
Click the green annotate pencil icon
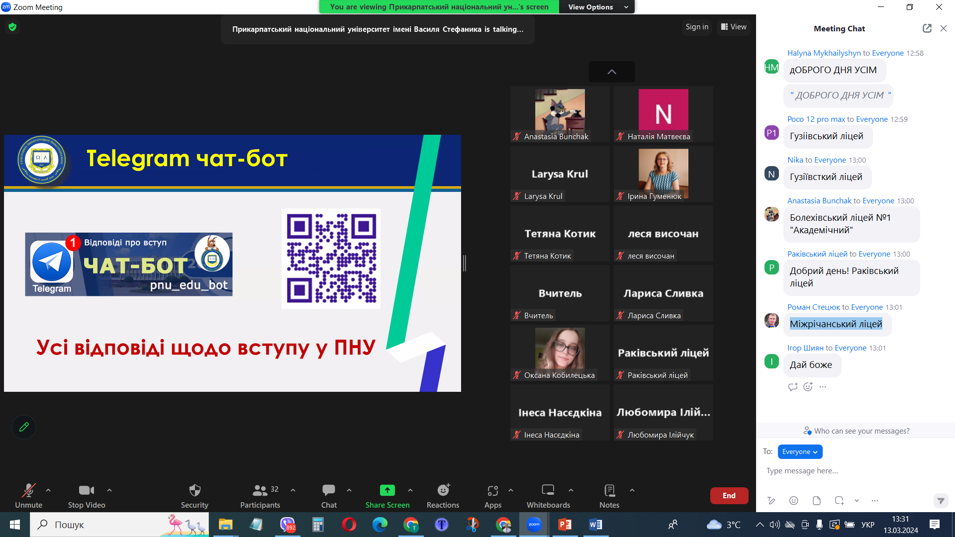(x=24, y=427)
